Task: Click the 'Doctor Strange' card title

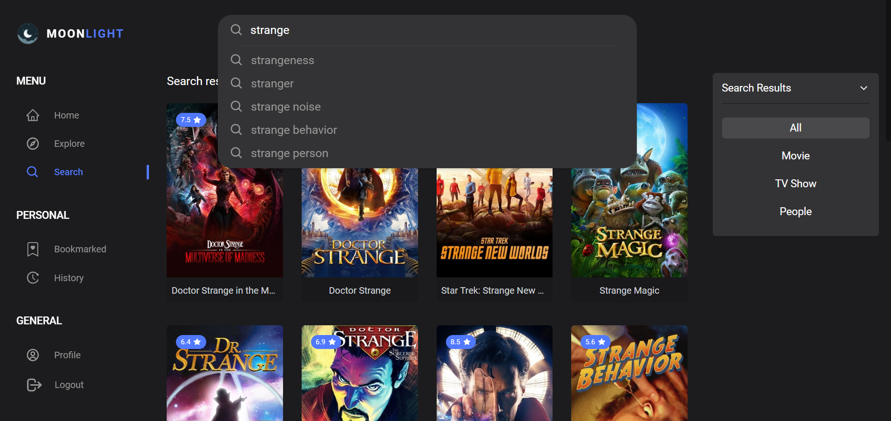Action: click(360, 290)
